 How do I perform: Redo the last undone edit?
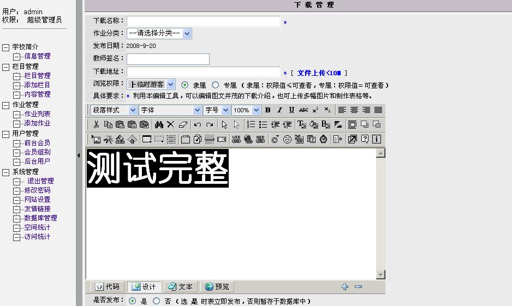[x=209, y=124]
